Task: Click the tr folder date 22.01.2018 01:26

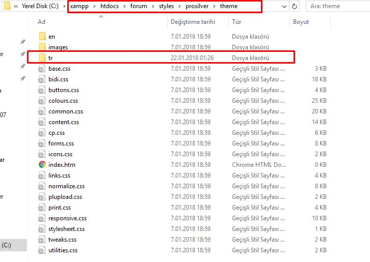Action: [192, 57]
